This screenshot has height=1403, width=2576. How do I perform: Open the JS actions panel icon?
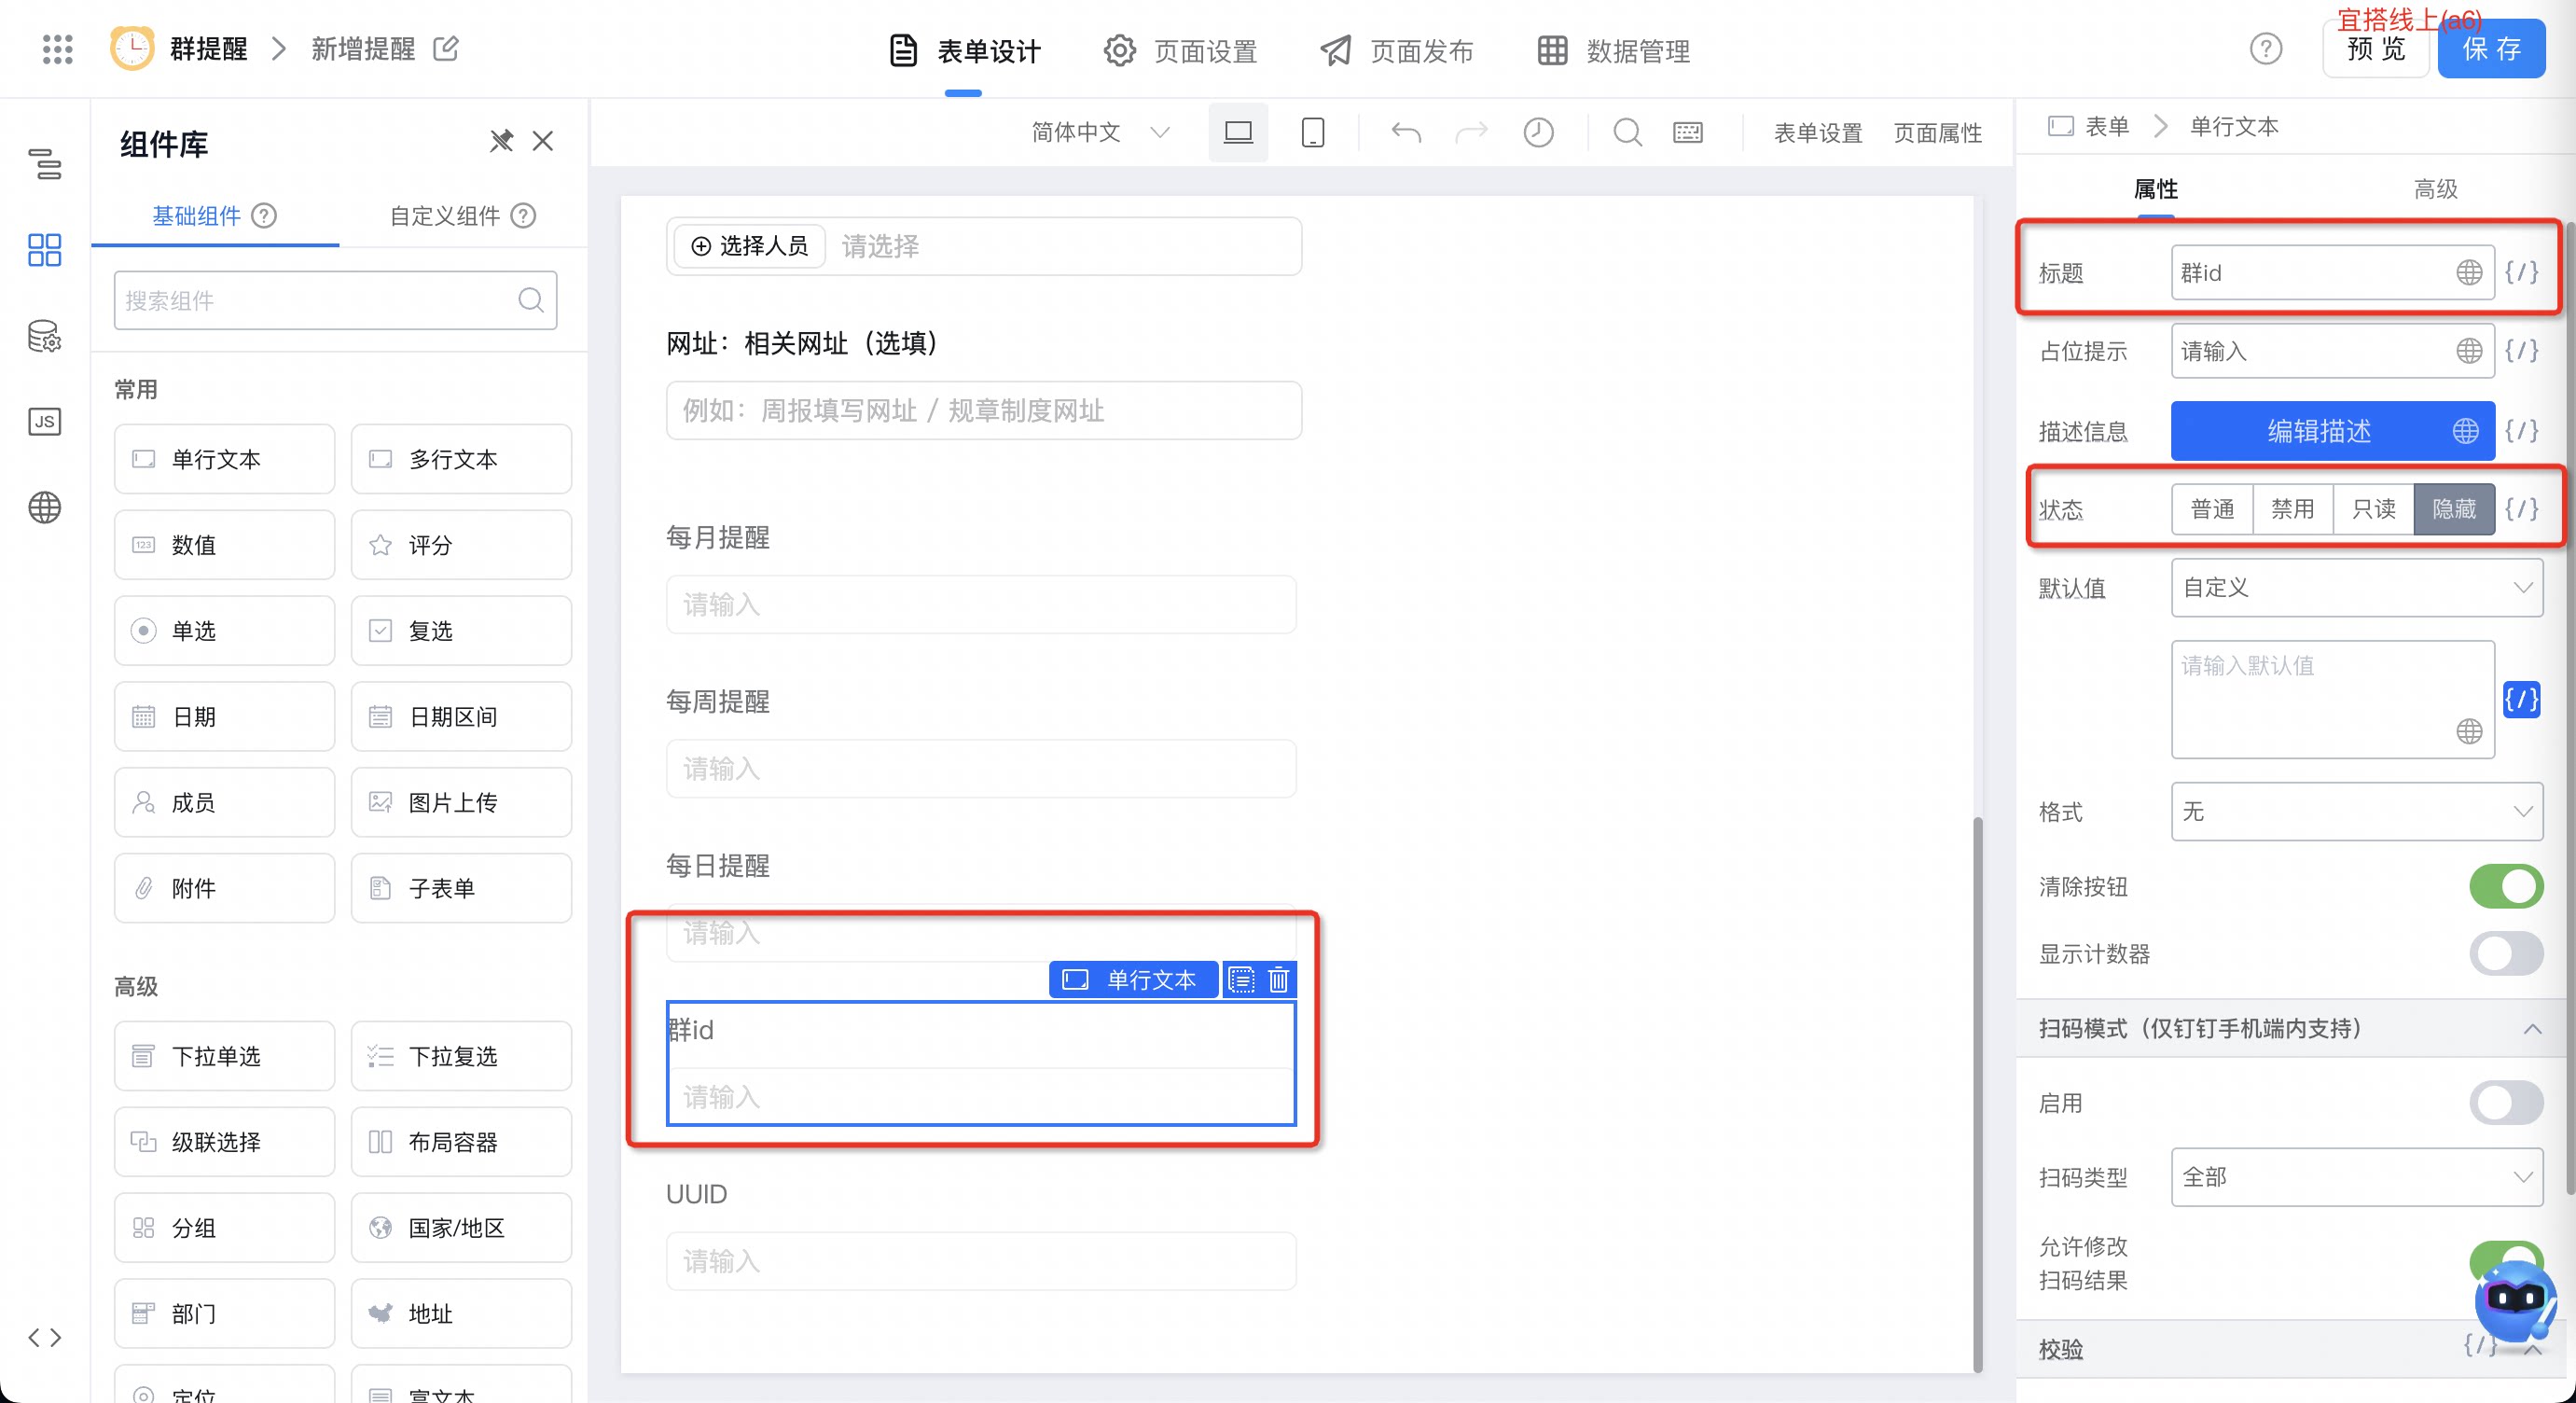(45, 422)
